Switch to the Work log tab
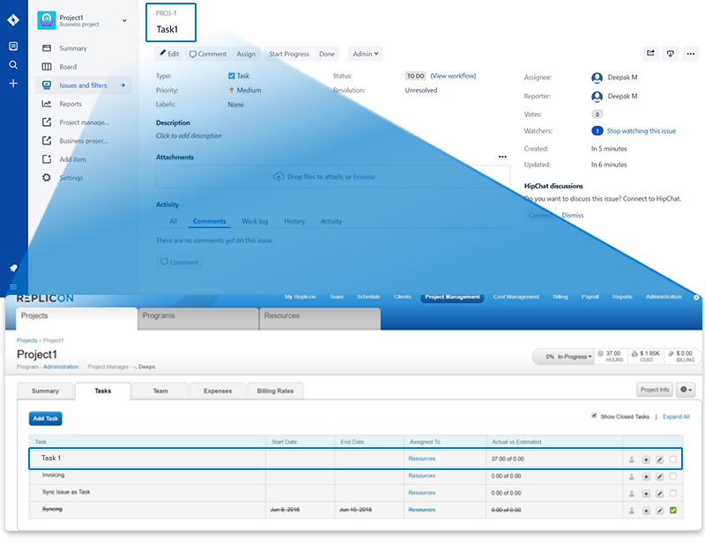 coord(255,222)
